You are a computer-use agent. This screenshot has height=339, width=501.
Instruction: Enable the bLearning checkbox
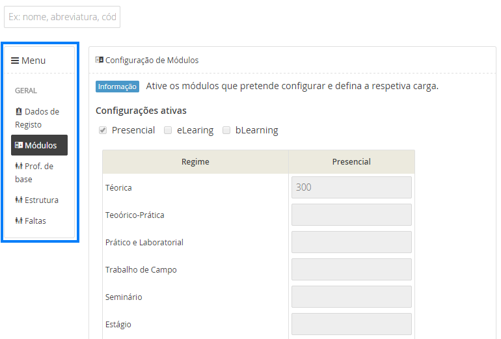(x=226, y=130)
